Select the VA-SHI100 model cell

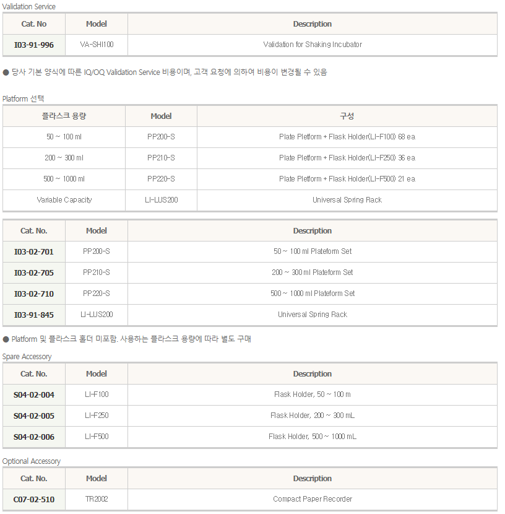pyautogui.click(x=97, y=45)
